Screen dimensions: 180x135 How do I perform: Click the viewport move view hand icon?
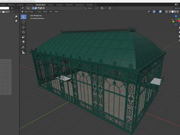(179, 32)
